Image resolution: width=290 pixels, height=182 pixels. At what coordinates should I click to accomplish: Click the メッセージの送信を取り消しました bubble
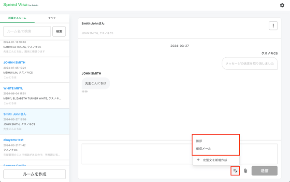point(250,64)
